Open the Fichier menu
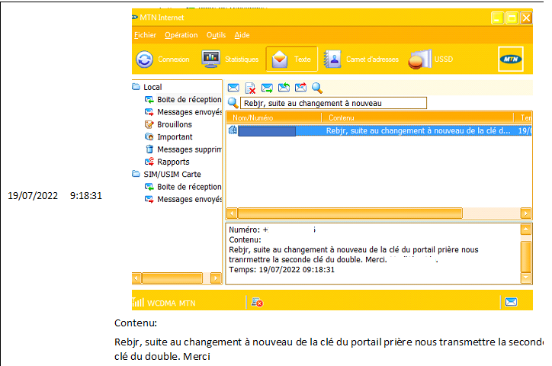The width and height of the screenshot is (552, 366). (145, 35)
